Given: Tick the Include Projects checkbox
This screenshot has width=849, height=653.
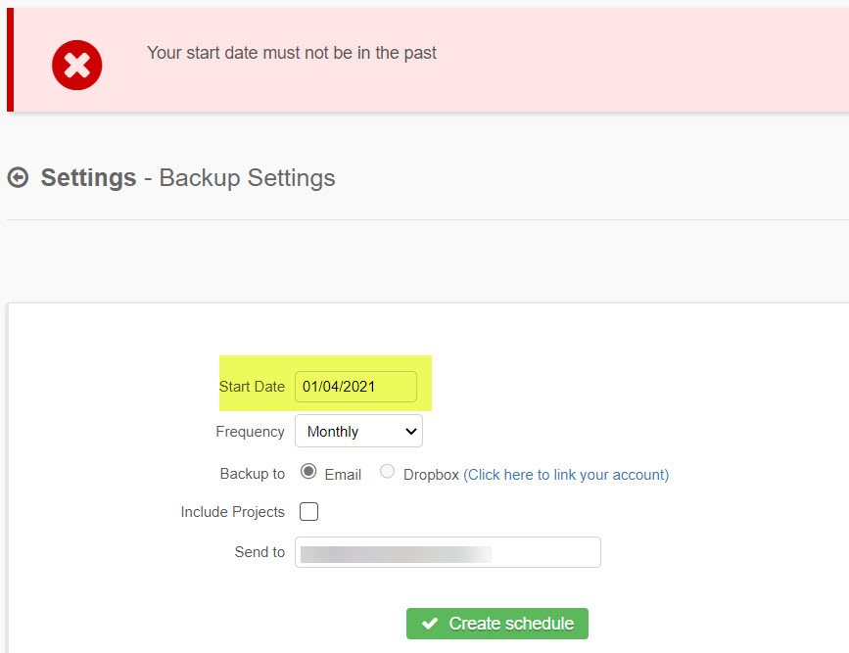Looking at the screenshot, I should (x=308, y=512).
